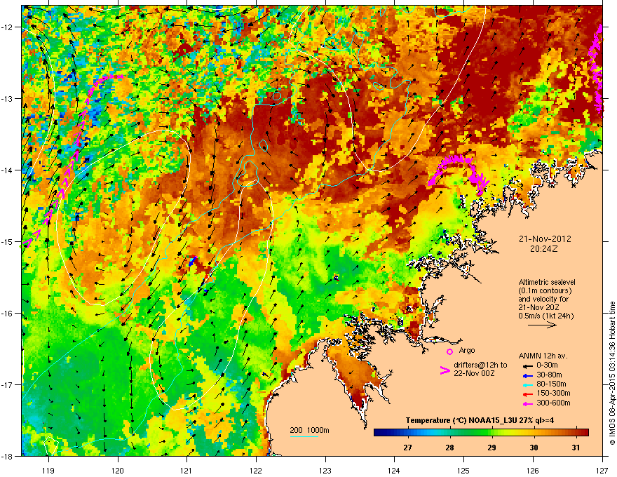Click the latitude axis label '-16'

pos(7,313)
